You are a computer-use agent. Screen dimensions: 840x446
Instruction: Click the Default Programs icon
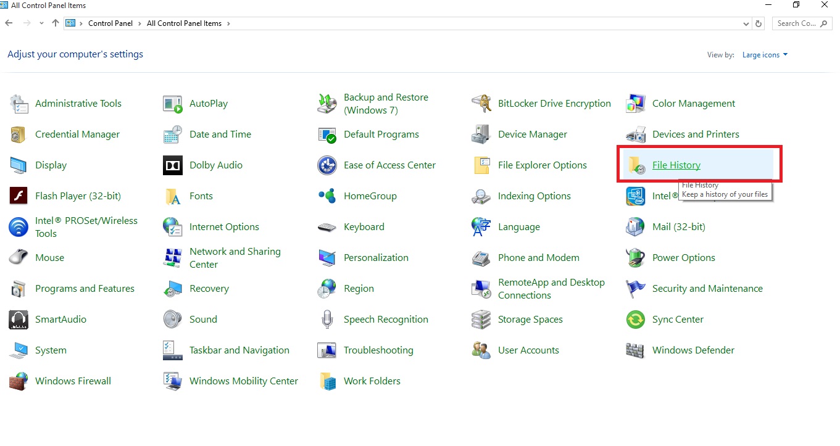tap(327, 134)
